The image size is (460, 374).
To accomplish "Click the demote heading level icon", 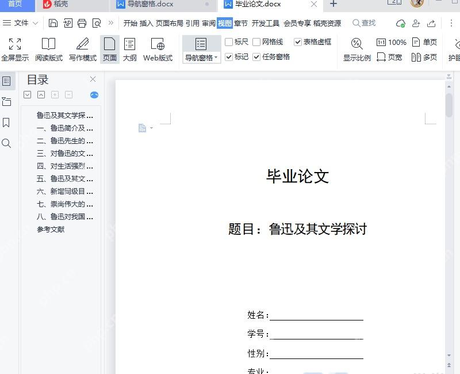I will click(68, 94).
